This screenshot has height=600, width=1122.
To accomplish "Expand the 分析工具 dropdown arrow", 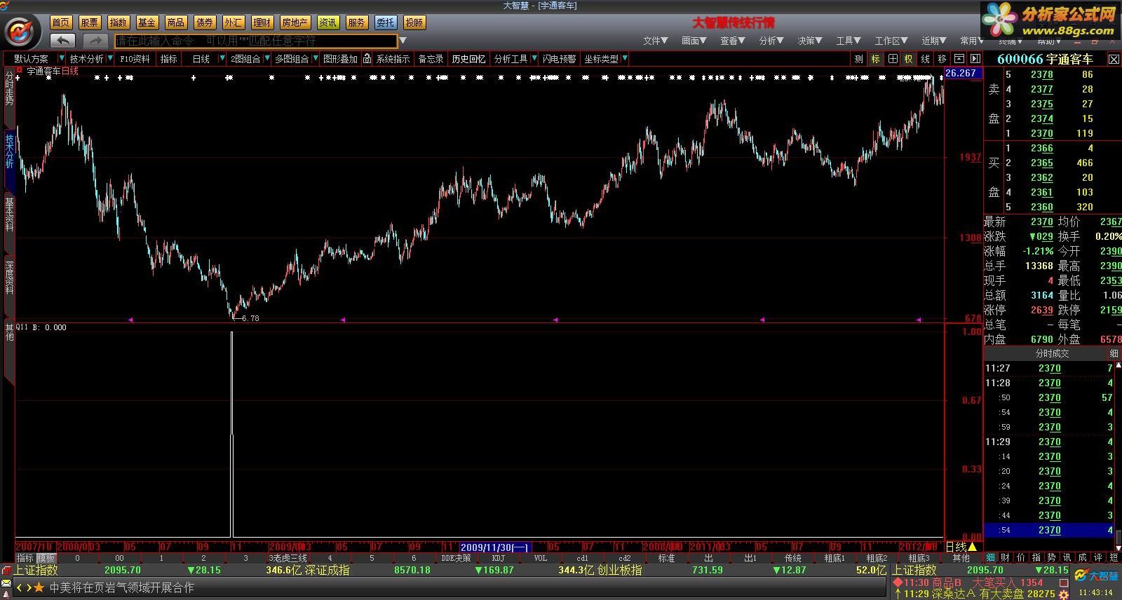I will 534,59.
